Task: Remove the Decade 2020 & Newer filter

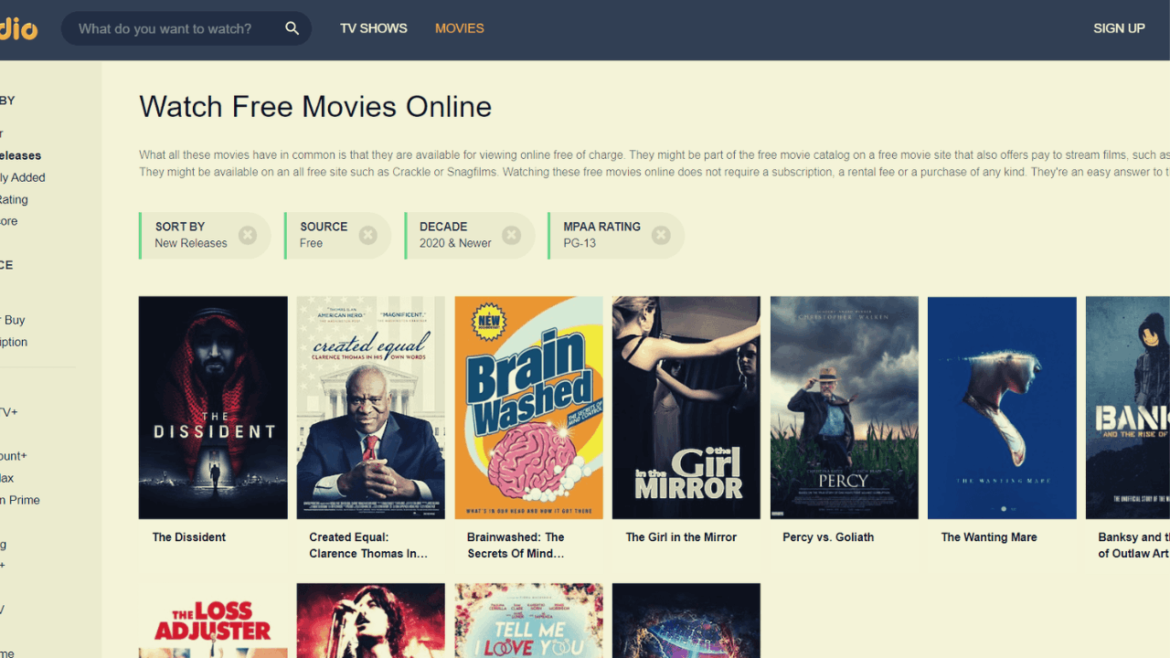Action: point(512,235)
